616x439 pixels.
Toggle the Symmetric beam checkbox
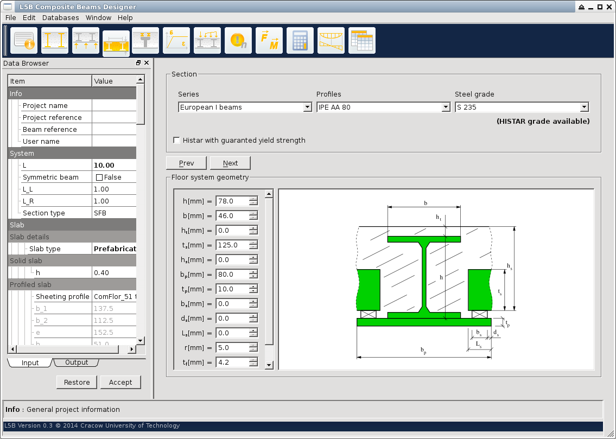(99, 177)
